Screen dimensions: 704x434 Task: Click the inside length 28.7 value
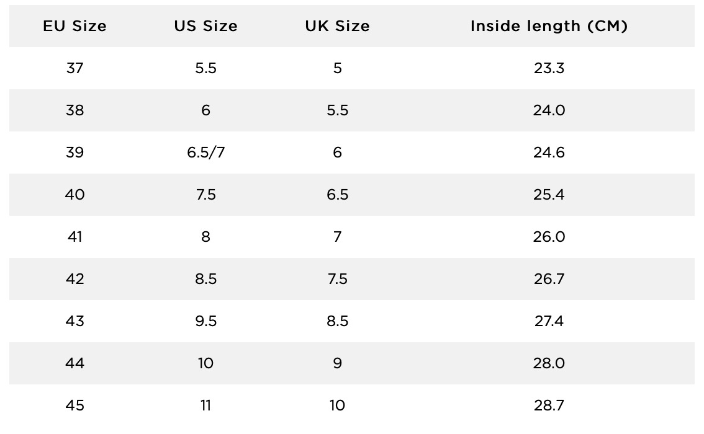click(x=549, y=405)
